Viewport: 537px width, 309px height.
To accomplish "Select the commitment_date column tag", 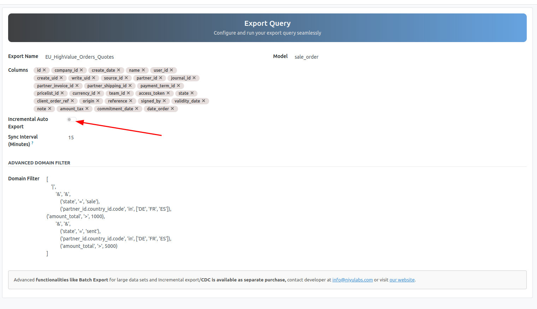I will (x=115, y=109).
